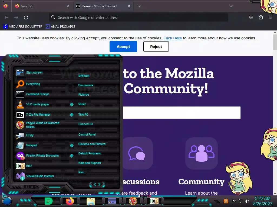The height and width of the screenshot is (207, 277).
Task: Close the Mozilla Connect tab
Action: pyautogui.click(x=129, y=6)
